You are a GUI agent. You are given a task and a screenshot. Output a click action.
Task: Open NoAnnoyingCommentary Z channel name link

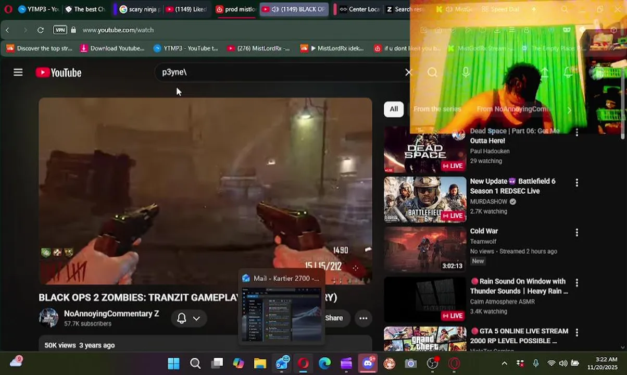click(111, 314)
